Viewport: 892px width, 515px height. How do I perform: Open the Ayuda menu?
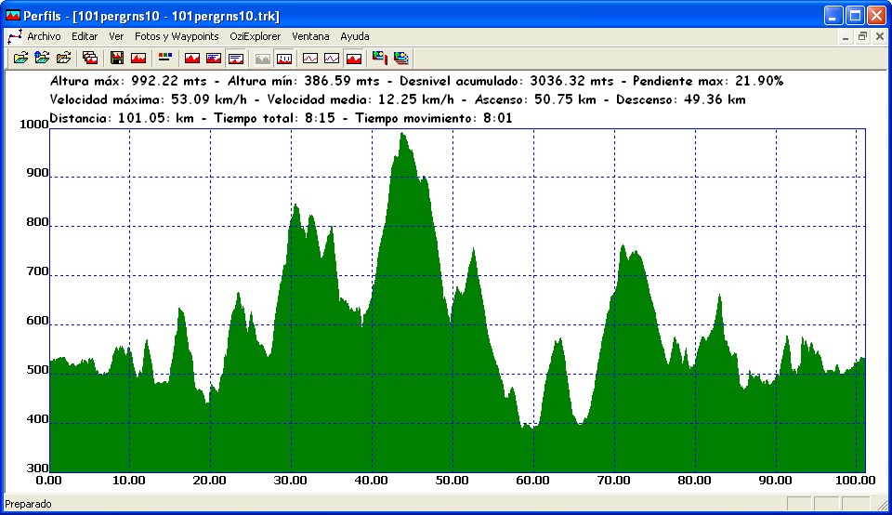(354, 36)
